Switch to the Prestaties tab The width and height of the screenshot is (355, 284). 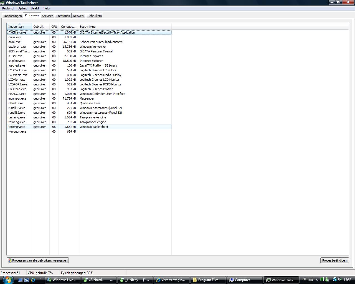click(63, 16)
